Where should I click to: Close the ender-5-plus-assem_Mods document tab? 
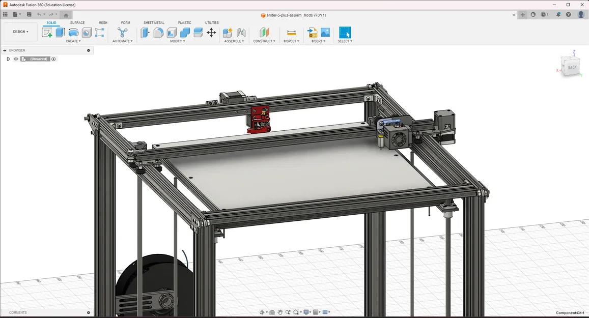[x=514, y=15]
